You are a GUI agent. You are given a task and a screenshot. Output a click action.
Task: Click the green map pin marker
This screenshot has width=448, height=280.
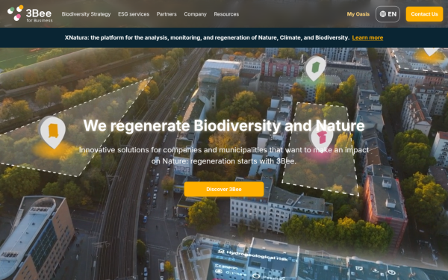[x=315, y=68]
